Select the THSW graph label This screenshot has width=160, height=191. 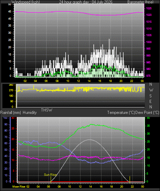click(x=47, y=110)
